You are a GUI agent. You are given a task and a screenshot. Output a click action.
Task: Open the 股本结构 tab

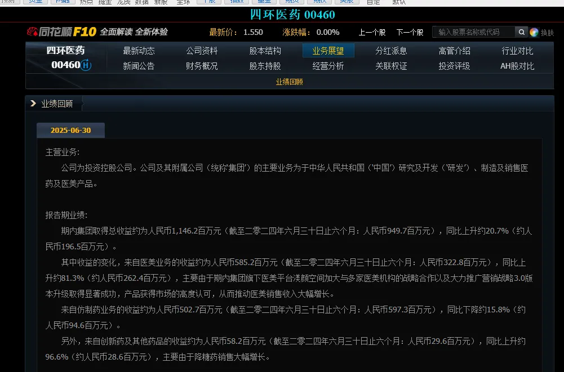pos(265,51)
